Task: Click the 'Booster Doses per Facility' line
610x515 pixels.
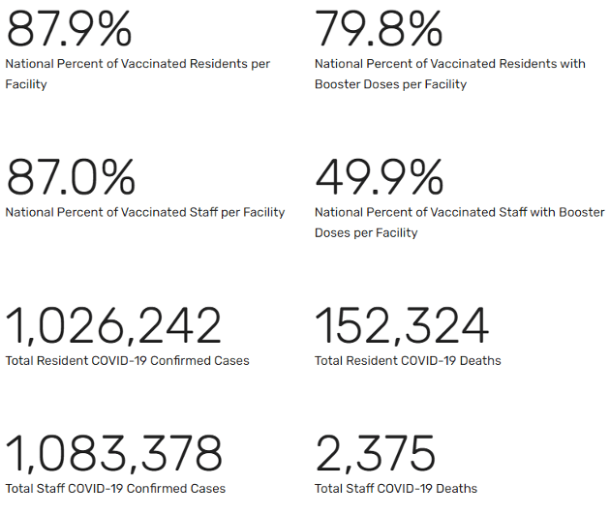Action: [x=390, y=84]
